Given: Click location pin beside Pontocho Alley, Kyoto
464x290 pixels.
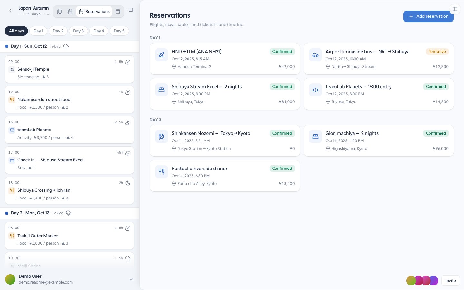Looking at the screenshot, I should coord(174,184).
